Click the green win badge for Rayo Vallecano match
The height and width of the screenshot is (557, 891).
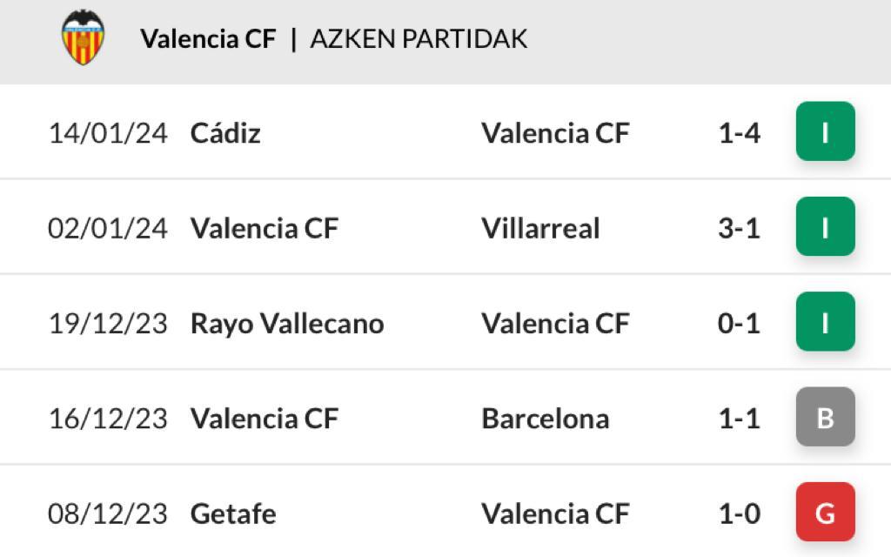[x=825, y=322]
